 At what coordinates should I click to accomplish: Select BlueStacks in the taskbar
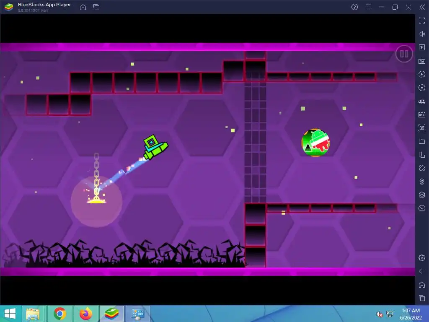111,314
